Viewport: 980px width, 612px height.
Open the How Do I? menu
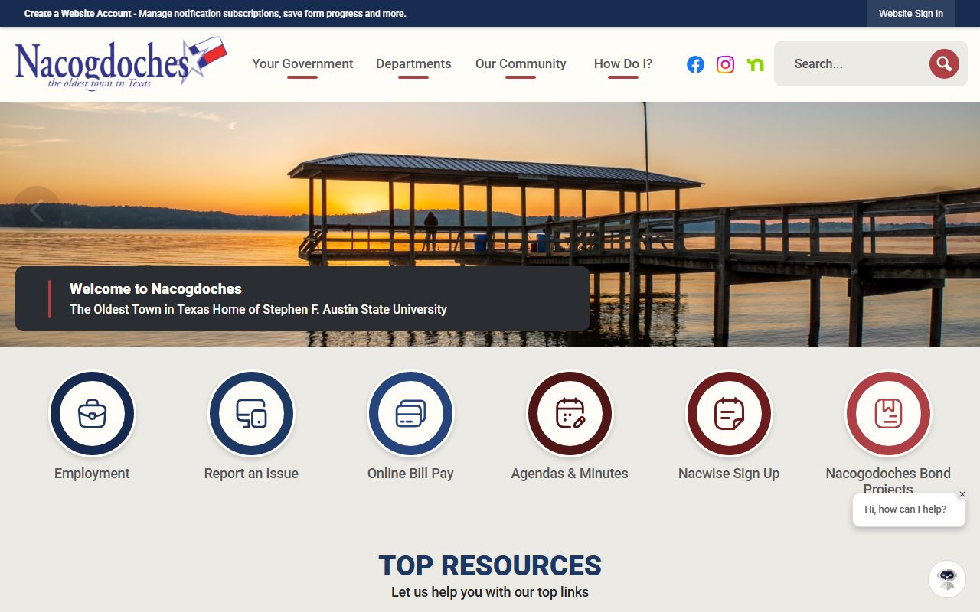[623, 64]
